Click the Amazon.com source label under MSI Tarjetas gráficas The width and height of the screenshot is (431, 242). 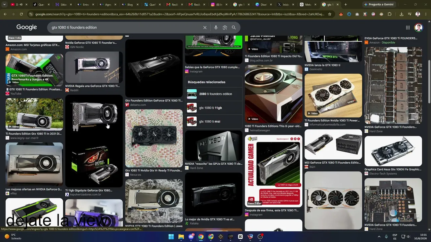tap(19, 49)
